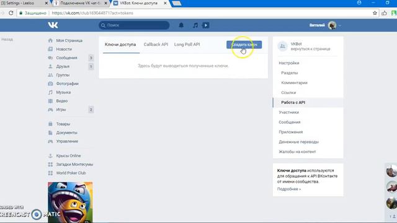Open Фотографии in left menu
Screen dimensions: 397x223
pyautogui.click(x=67, y=84)
